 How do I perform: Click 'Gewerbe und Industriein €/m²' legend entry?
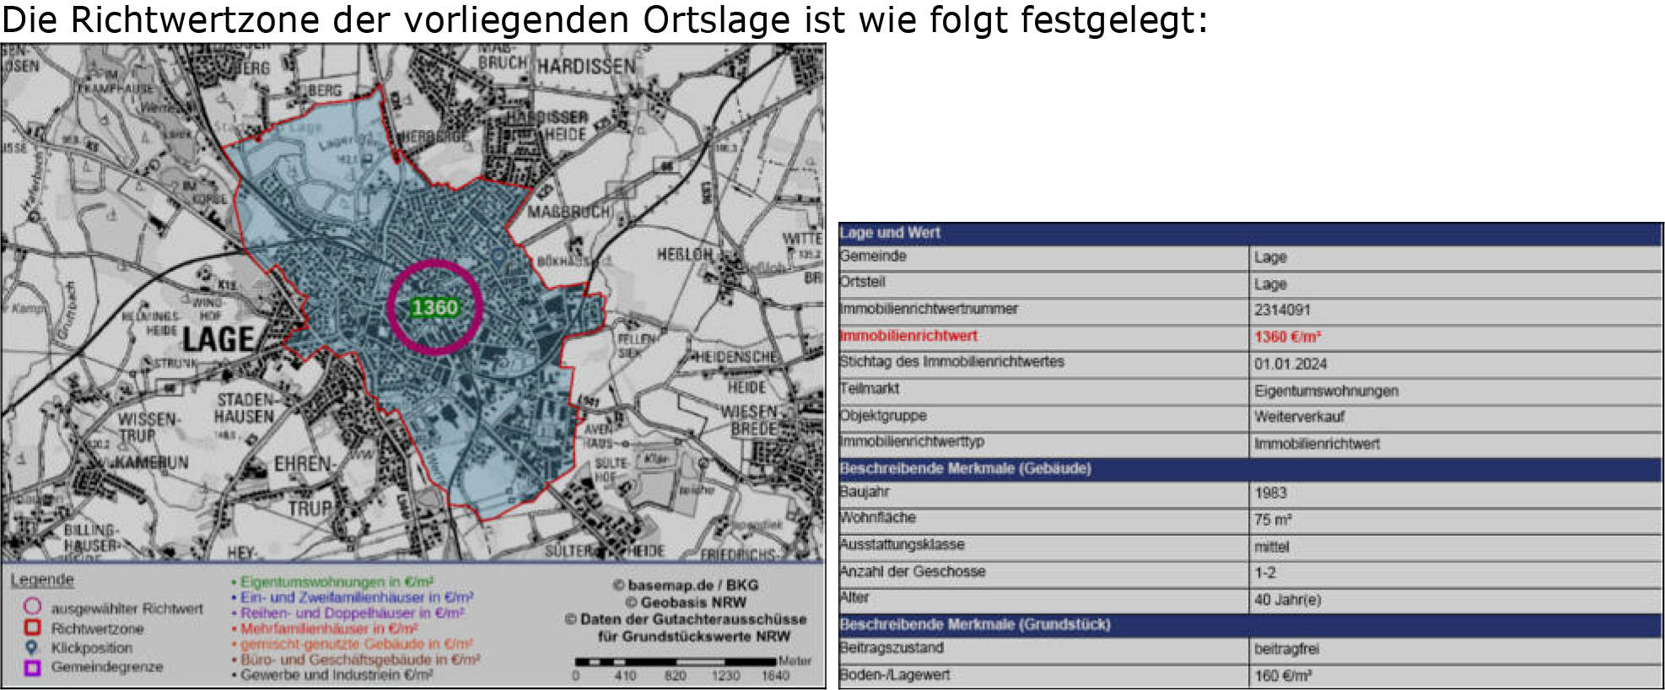coord(336,675)
